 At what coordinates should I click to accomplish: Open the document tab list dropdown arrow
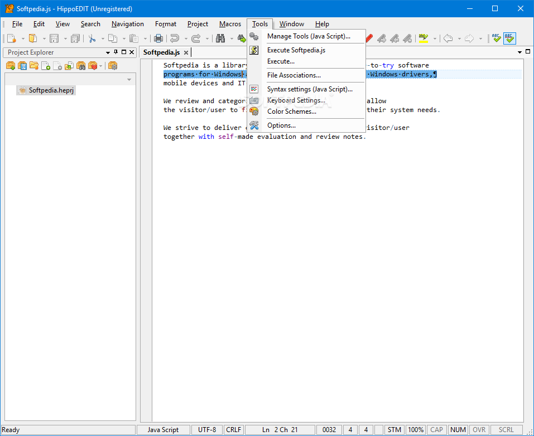click(x=519, y=52)
